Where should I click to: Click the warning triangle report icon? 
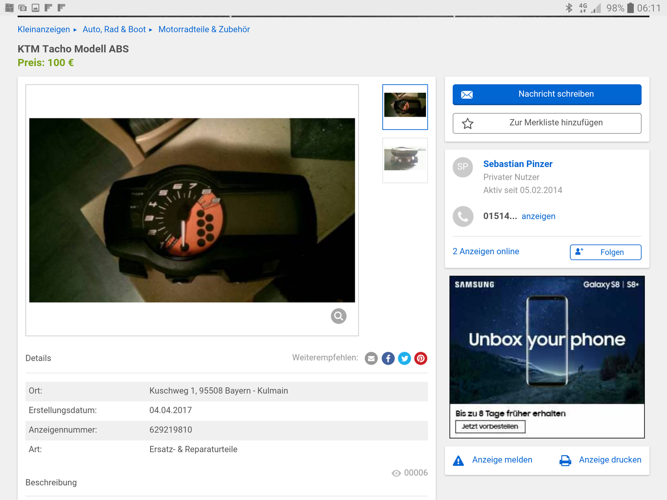[x=458, y=460]
